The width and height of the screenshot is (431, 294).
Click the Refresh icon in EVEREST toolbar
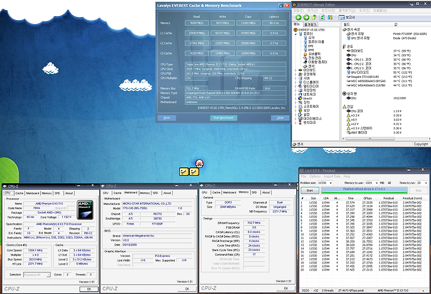(x=322, y=17)
